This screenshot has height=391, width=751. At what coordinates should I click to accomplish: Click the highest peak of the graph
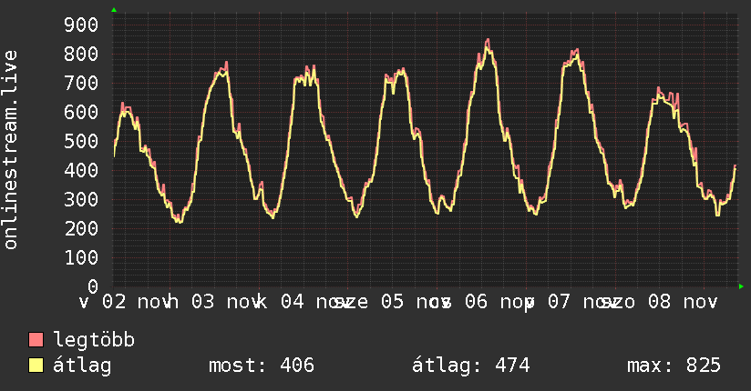point(488,40)
